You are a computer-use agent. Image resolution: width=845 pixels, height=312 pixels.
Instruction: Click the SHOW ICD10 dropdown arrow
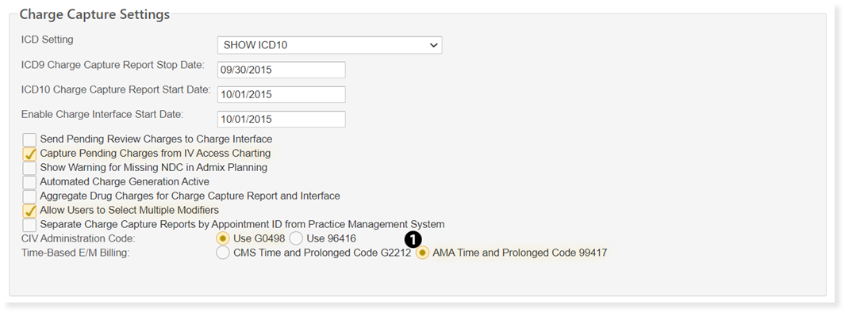(x=433, y=45)
